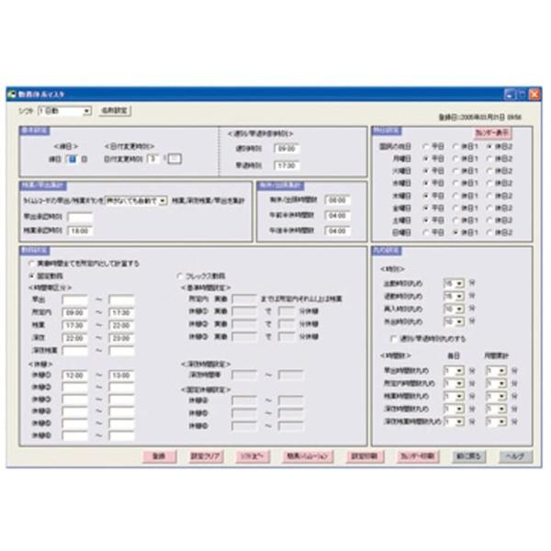The width and height of the screenshot is (551, 551).
Task: Select 平日 radio for 月曜日
Action: 424,158
